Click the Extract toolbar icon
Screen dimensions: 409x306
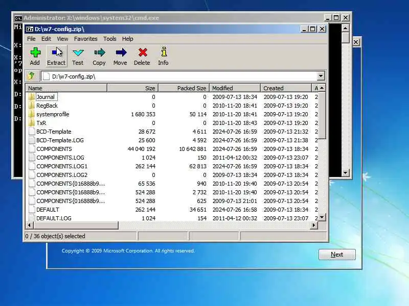click(56, 56)
